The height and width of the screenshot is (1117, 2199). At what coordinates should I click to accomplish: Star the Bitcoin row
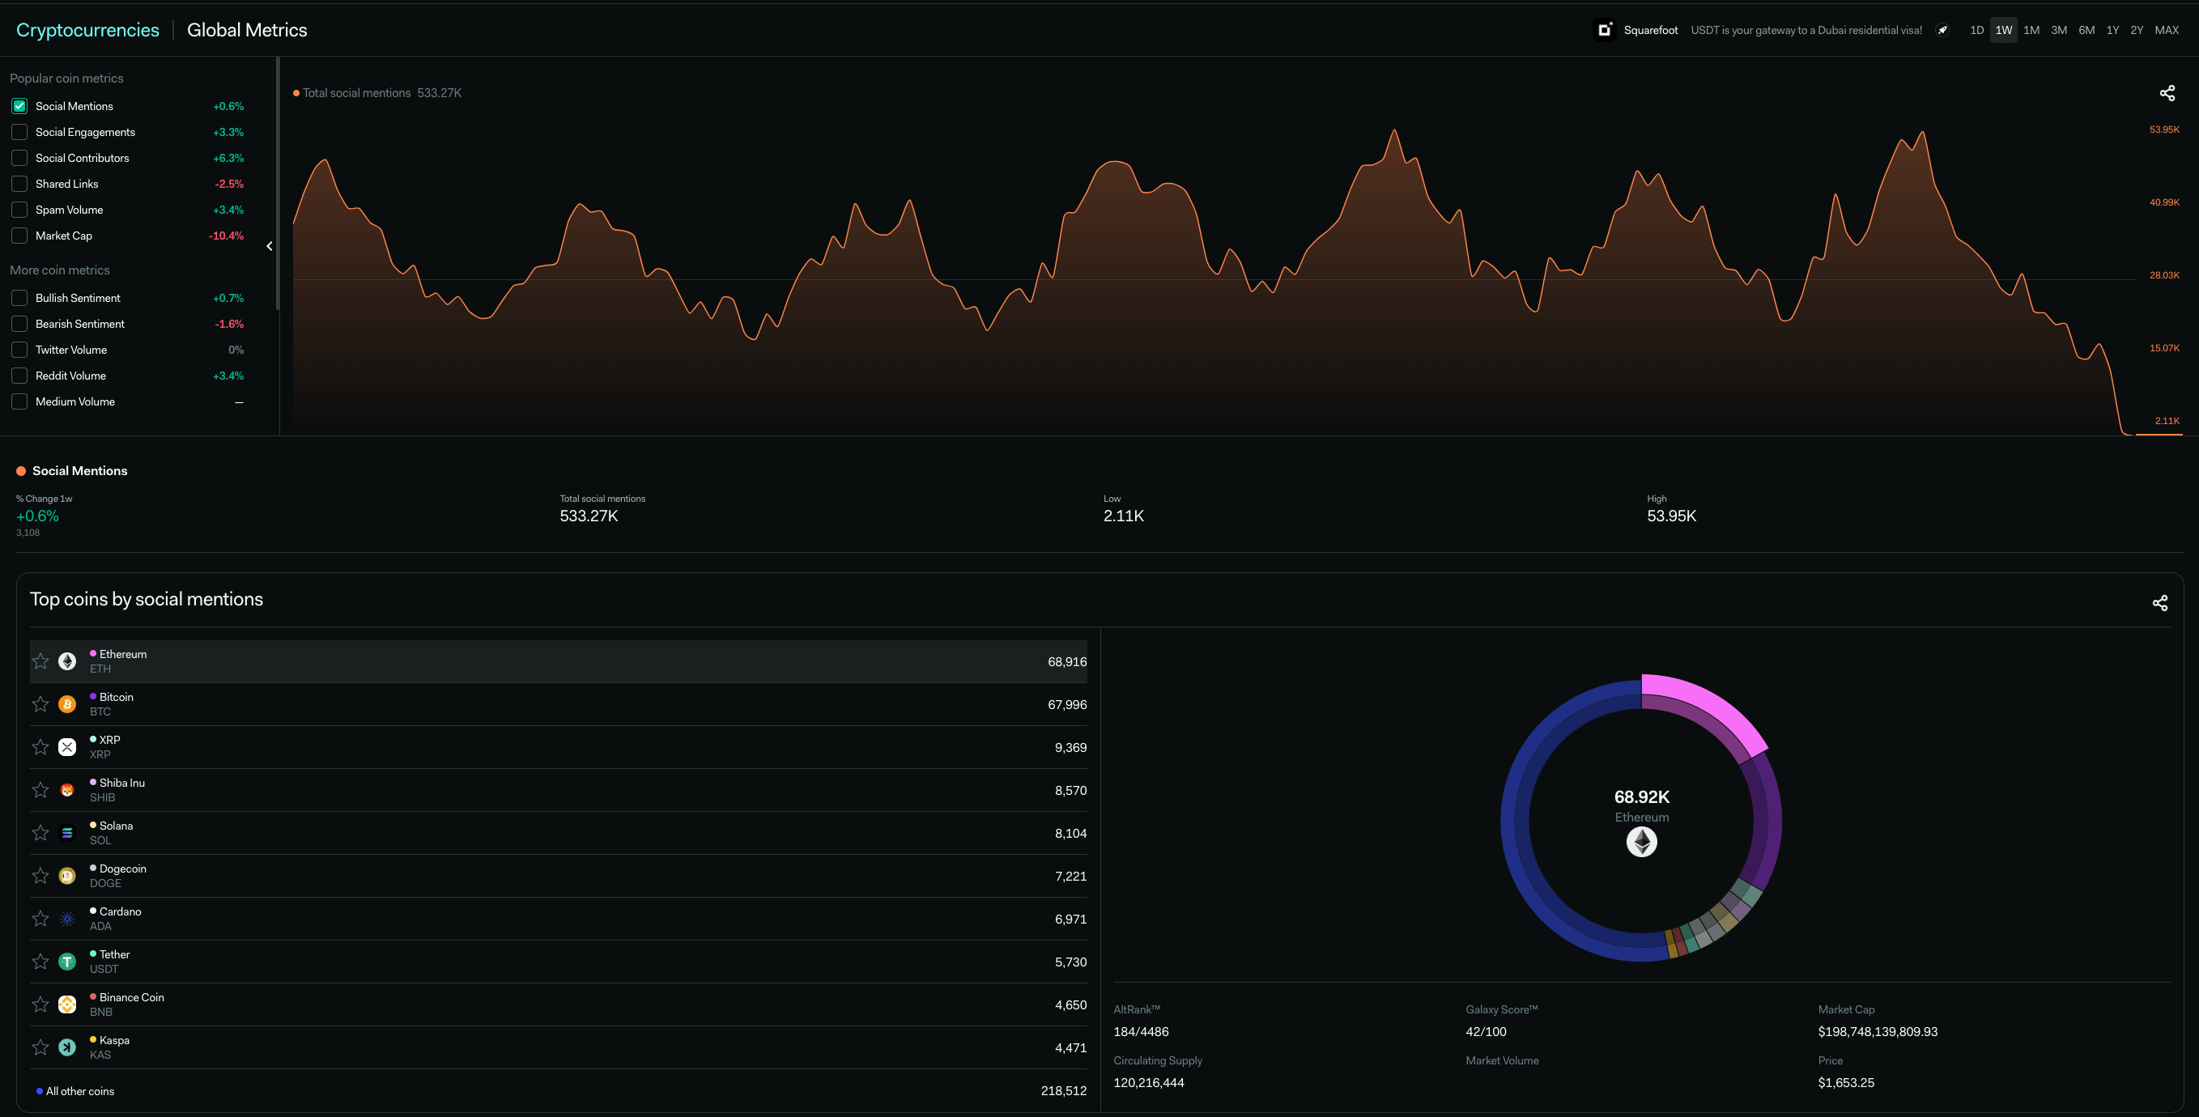(x=40, y=704)
